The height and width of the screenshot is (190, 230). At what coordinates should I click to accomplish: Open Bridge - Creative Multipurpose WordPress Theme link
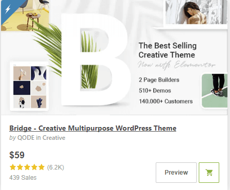(93, 128)
